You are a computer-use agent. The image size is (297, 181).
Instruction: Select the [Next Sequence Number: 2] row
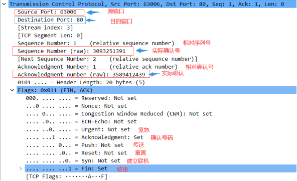[107, 59]
